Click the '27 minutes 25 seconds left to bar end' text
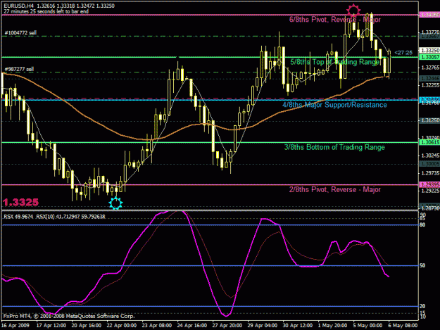Image resolution: width=440 pixels, height=330 pixels. click(46, 11)
